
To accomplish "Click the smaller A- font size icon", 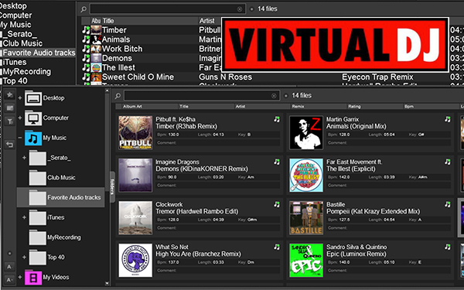I will pos(9,280).
